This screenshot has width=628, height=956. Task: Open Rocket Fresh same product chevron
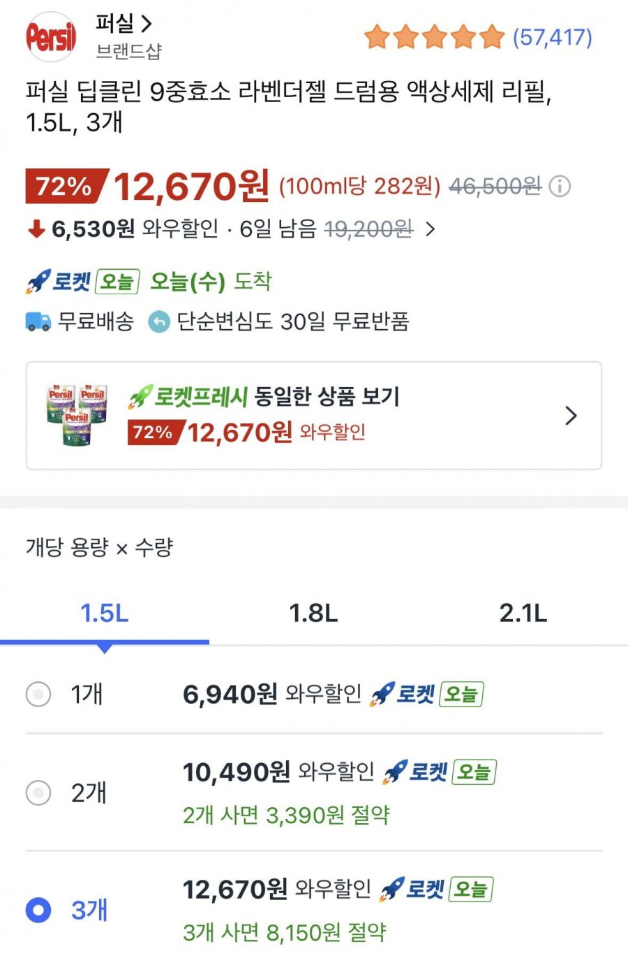point(571,416)
